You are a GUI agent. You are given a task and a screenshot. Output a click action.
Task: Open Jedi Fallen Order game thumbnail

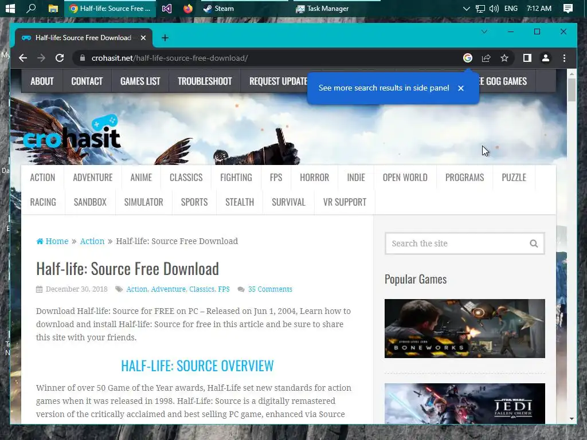[464, 403]
